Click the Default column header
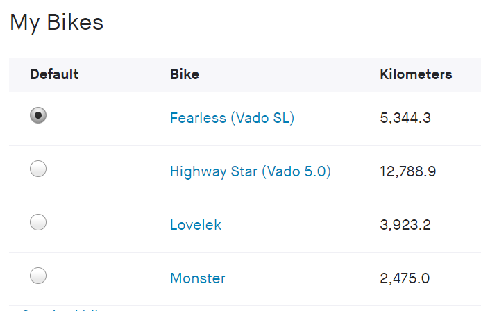The height and width of the screenshot is (311, 481). point(54,74)
